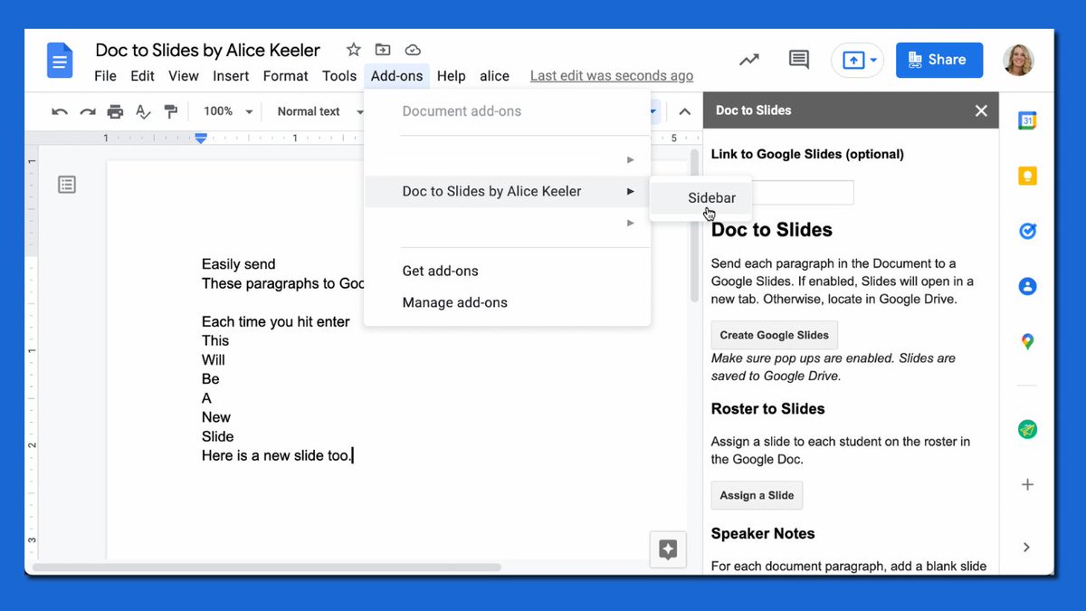Screen dimensions: 1086x611
Task: Click the Google Docs home icon
Action: pyautogui.click(x=60, y=61)
